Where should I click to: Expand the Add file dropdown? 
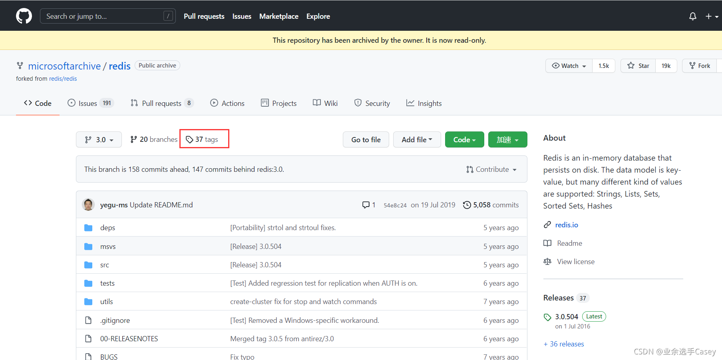point(417,139)
